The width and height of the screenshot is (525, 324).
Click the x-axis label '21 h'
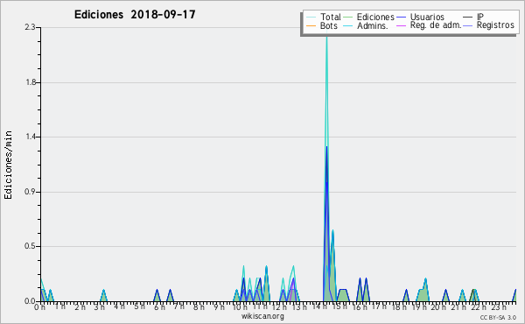(x=458, y=307)
